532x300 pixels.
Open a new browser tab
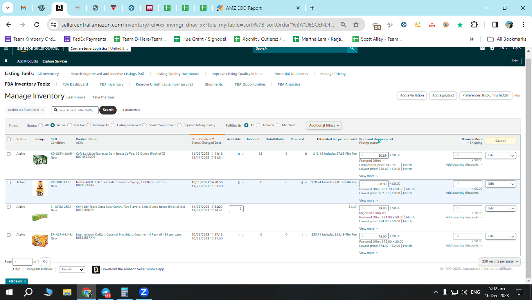tap(312, 8)
